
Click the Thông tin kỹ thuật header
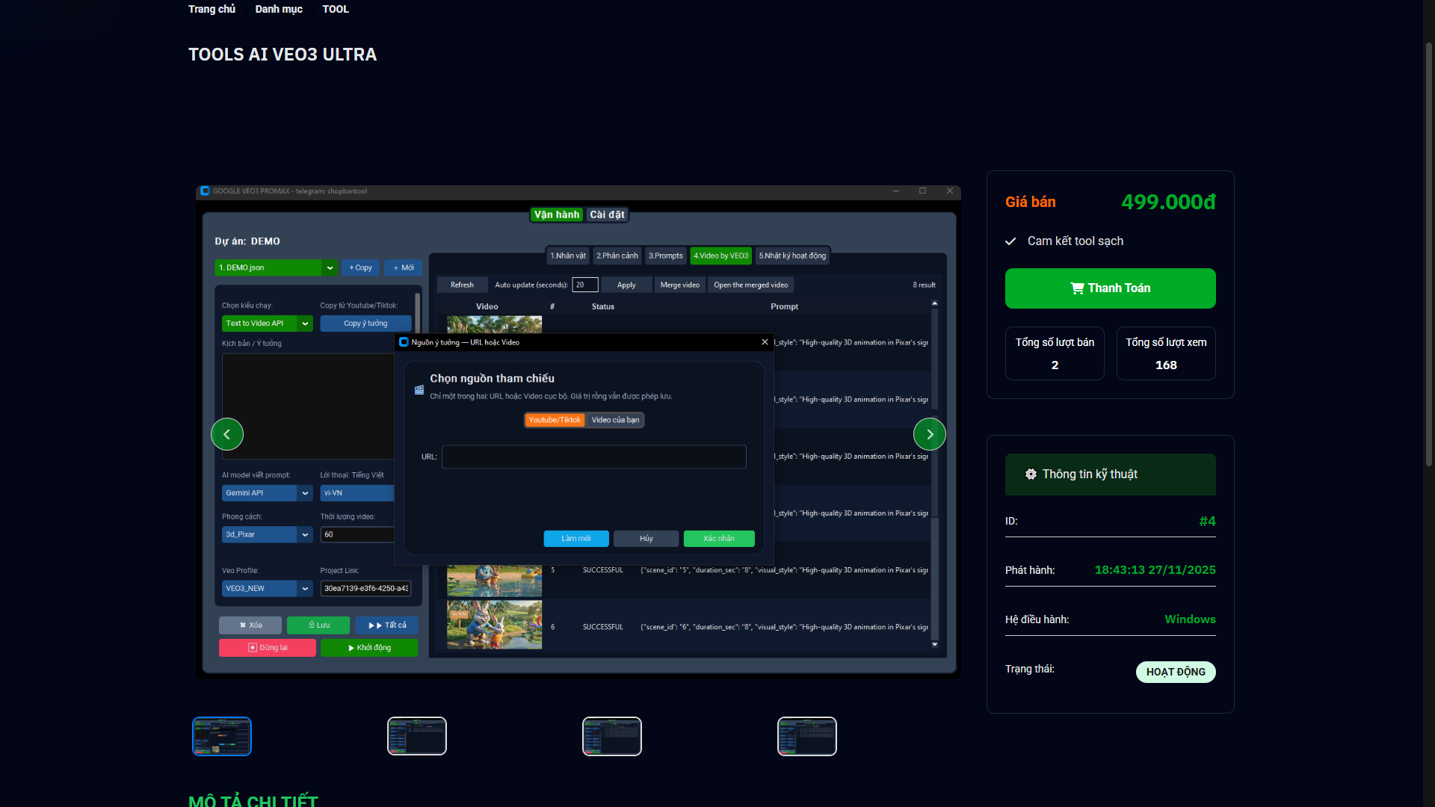[x=1110, y=474]
